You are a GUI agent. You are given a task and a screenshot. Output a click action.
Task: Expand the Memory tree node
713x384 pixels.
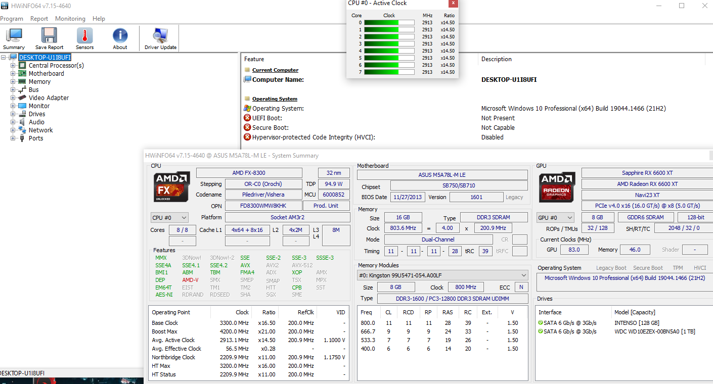point(13,81)
